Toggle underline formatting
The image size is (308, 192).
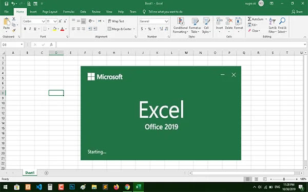point(35,29)
